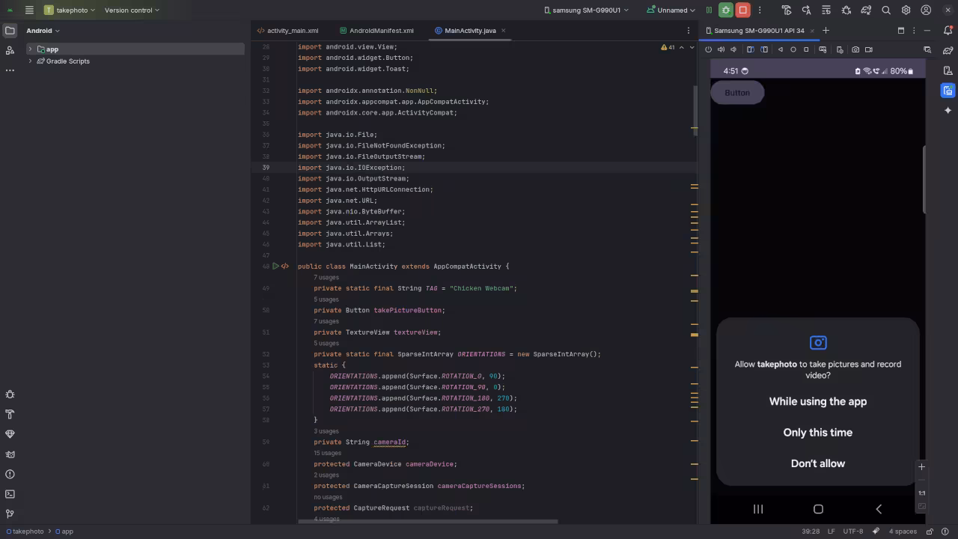958x539 pixels.
Task: Open the Terminal tool window icon
Action: pyautogui.click(x=10, y=494)
